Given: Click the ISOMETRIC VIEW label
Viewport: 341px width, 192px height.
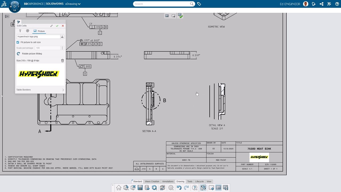Looking at the screenshot, I should tap(216, 27).
